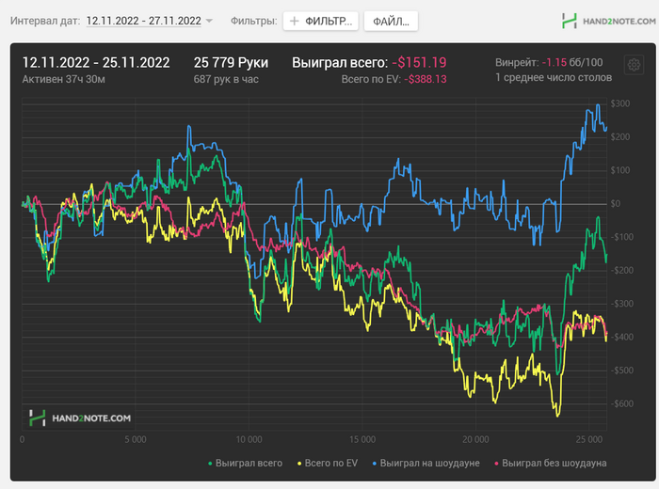Open the chart settings gear icon
Viewport: 659px width, 489px height.
(634, 65)
